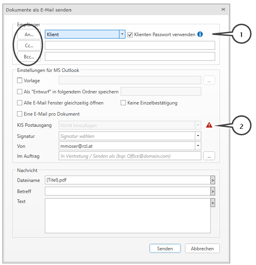
Task: Click the browse button beside Im Auftrag
Action: (209, 156)
